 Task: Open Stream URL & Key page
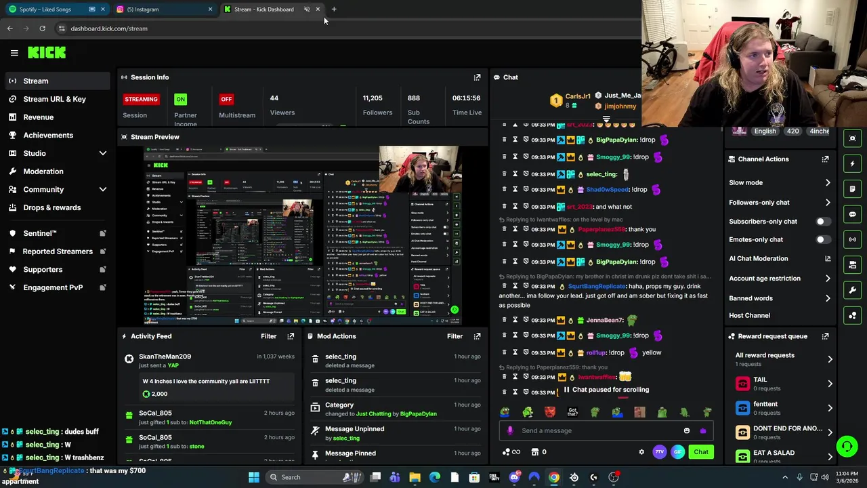(58, 99)
